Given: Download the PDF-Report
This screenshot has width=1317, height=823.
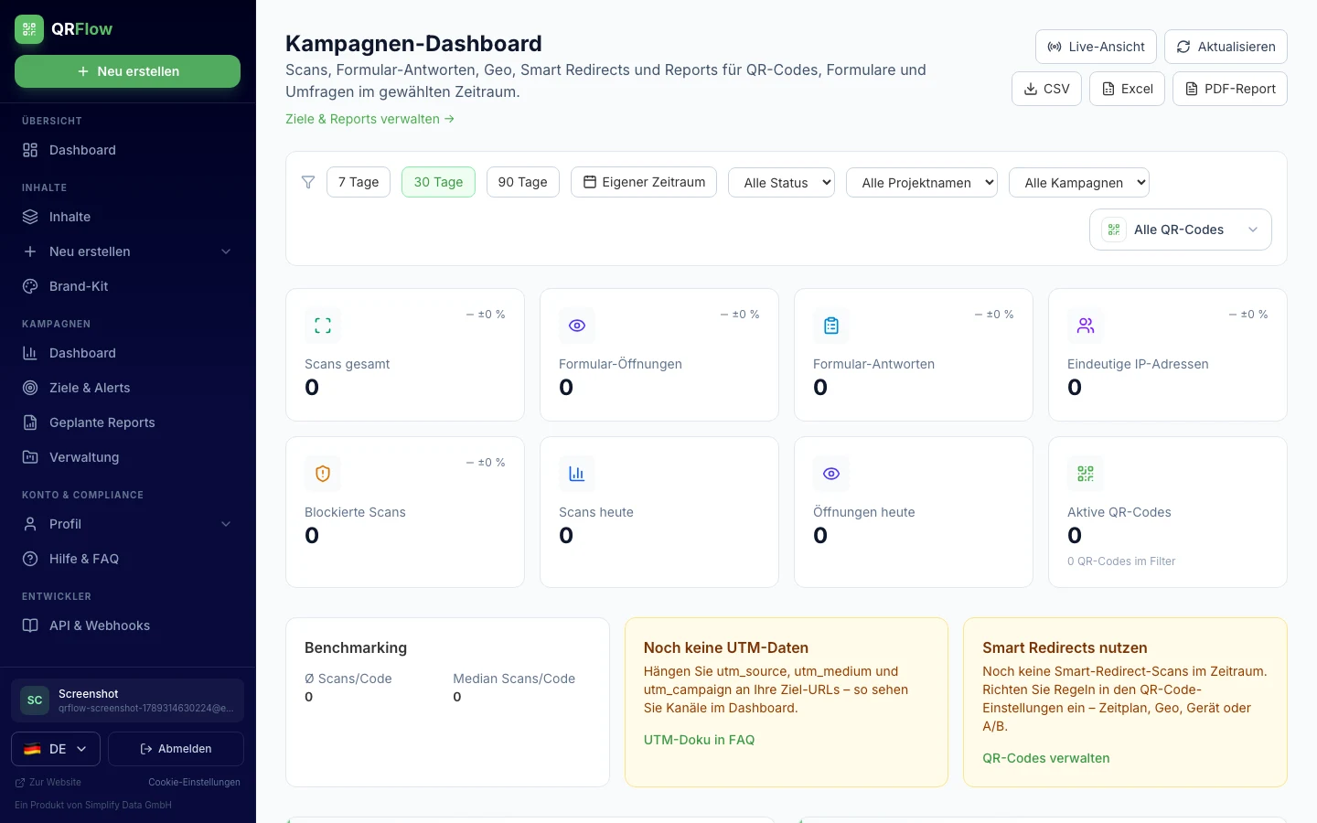Looking at the screenshot, I should coord(1230,89).
